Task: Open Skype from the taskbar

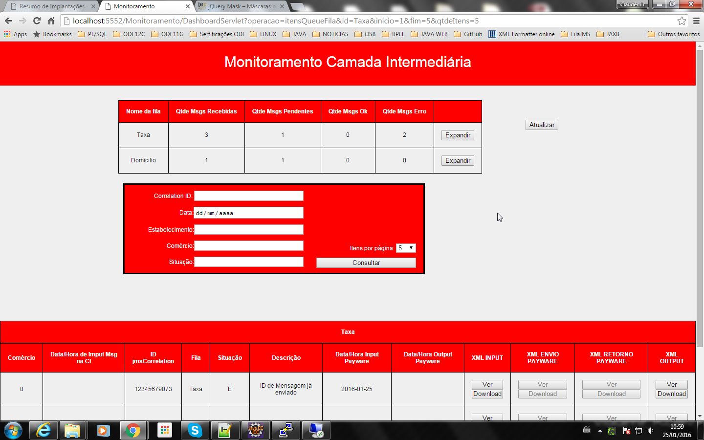Action: click(195, 431)
